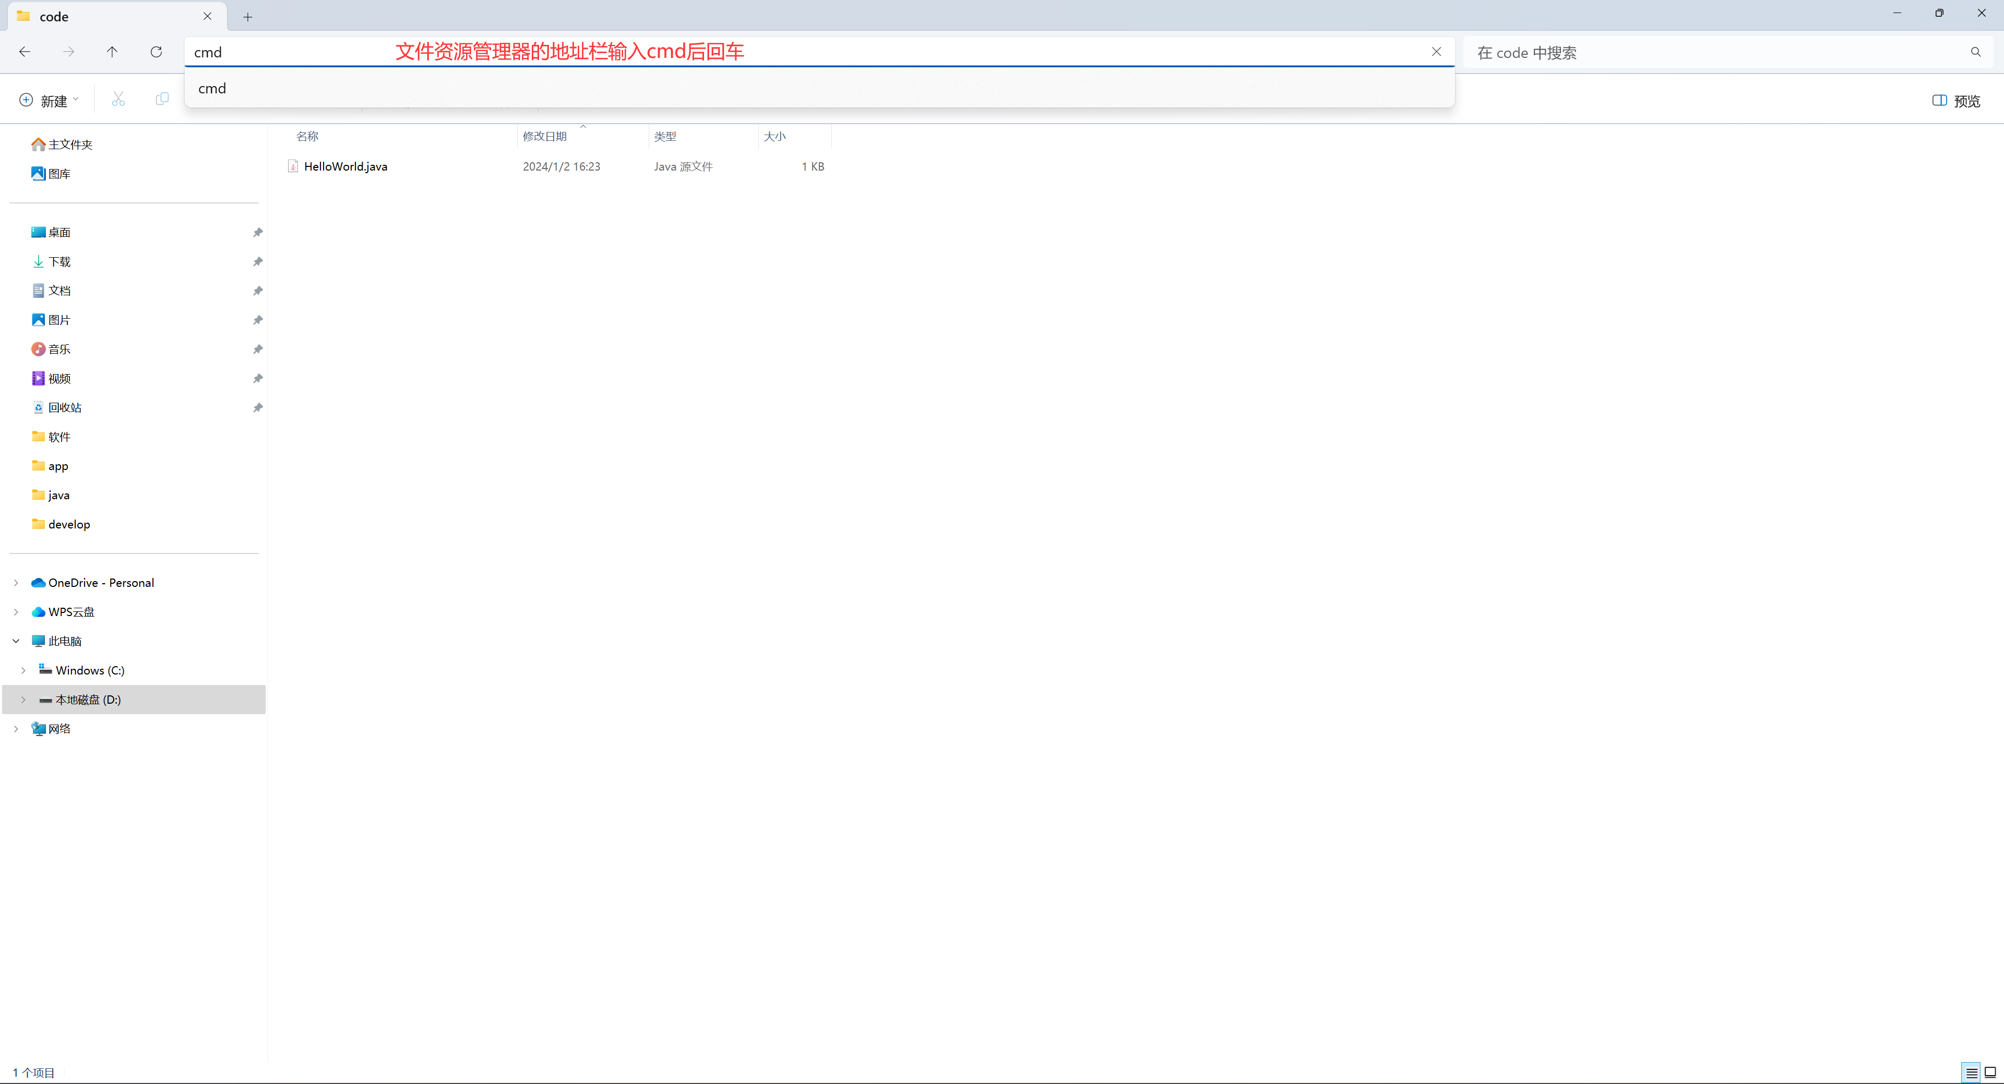
Task: Click the HelloWorld.java file icon
Action: (x=292, y=166)
